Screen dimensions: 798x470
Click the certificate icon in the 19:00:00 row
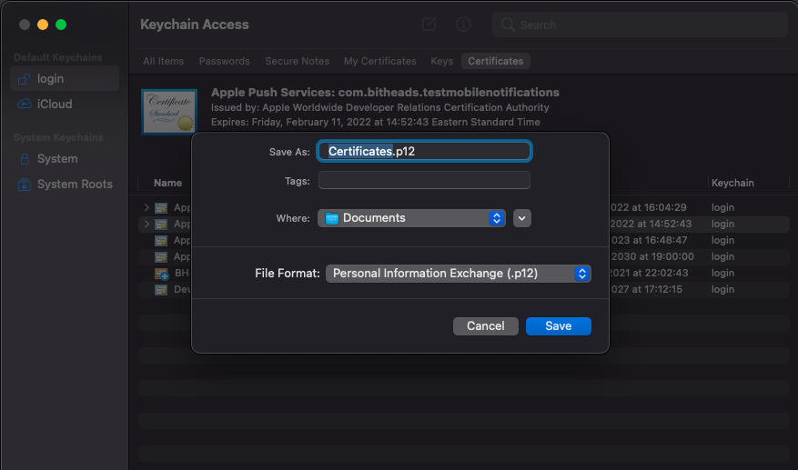click(161, 256)
